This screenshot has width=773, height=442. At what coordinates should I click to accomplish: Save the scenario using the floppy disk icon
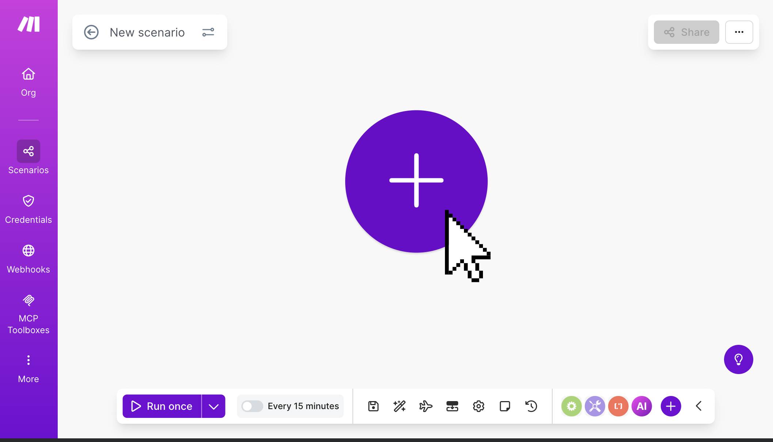pyautogui.click(x=373, y=406)
